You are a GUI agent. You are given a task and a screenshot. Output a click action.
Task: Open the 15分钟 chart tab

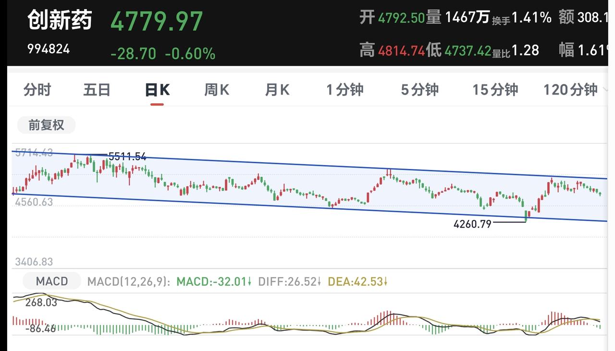coord(495,90)
